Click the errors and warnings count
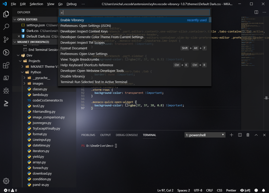This screenshot has width=269, height=193. click(10, 190)
